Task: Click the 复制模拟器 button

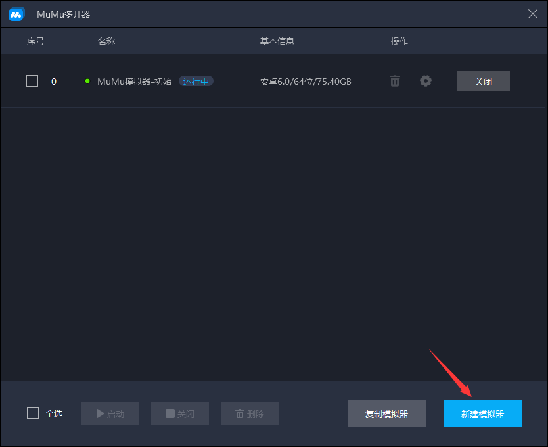Action: coord(387,413)
